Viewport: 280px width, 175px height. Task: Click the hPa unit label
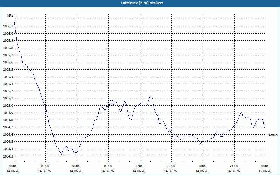pos(10,16)
